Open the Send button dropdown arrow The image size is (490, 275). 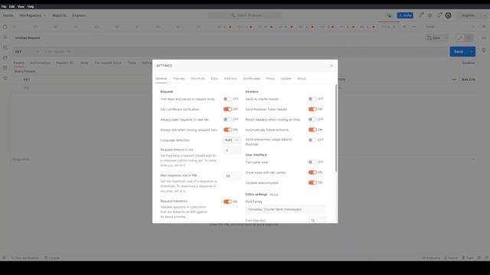[472, 52]
